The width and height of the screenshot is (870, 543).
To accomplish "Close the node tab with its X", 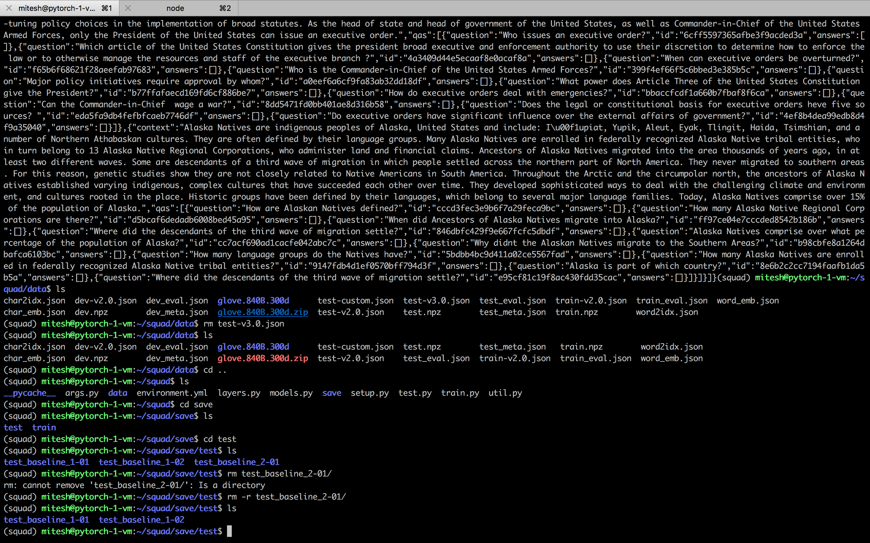I will (x=128, y=8).
